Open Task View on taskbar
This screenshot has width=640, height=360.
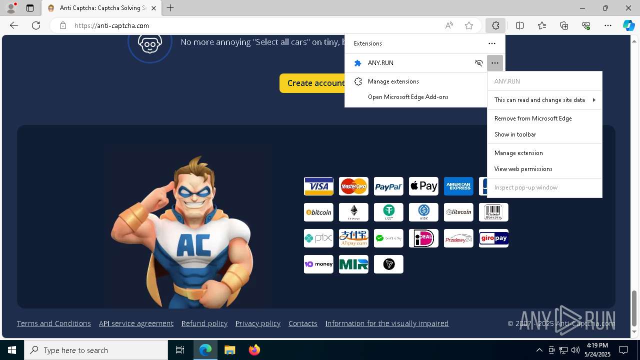coord(180,350)
